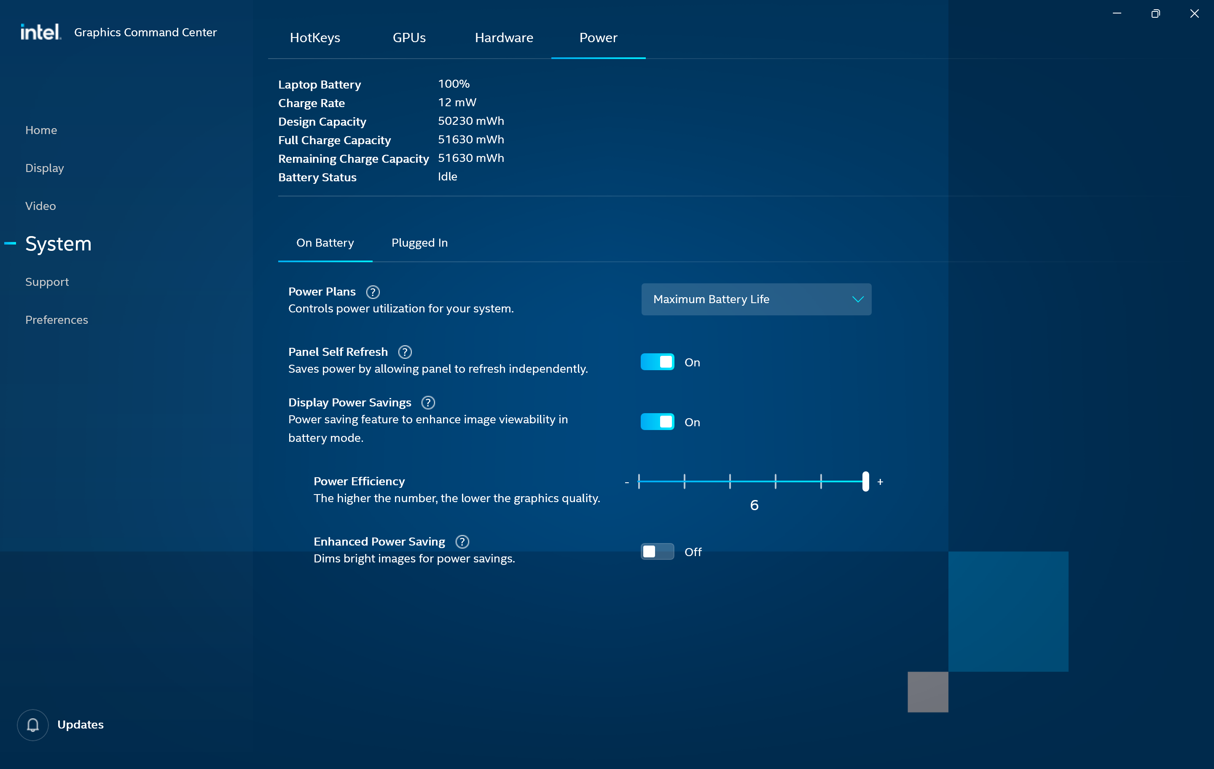Open the Hardware tab
This screenshot has width=1214, height=769.
[504, 38]
